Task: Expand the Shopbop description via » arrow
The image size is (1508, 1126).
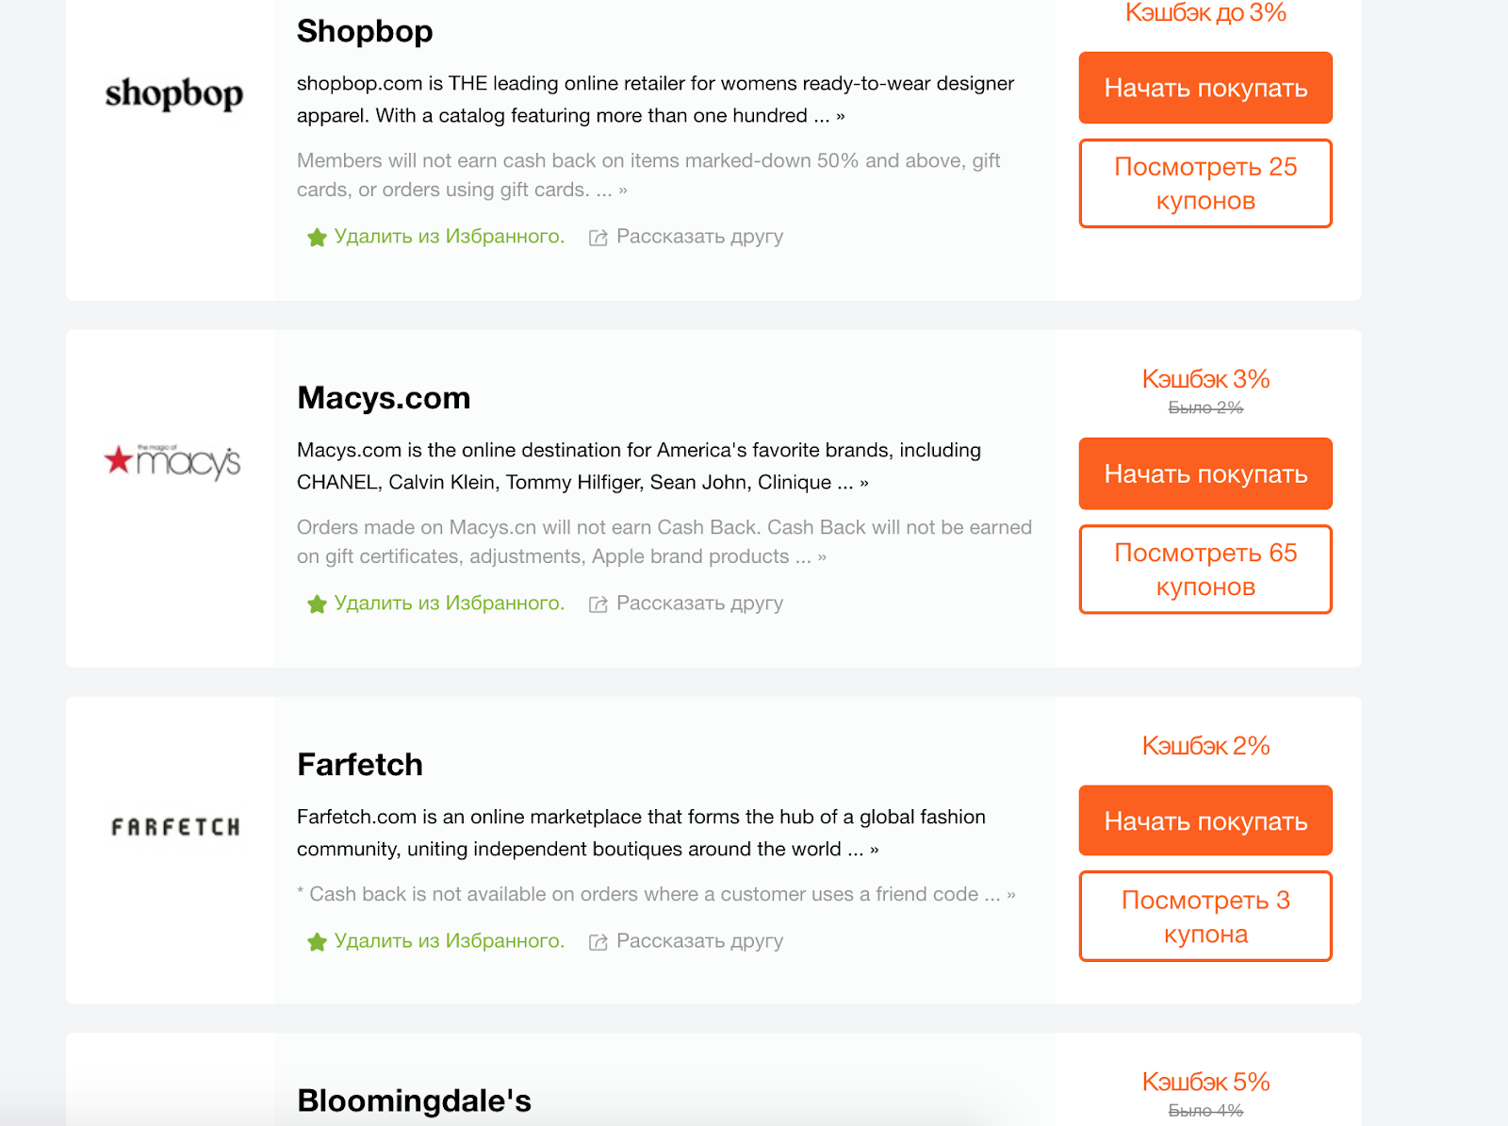Action: click(x=841, y=116)
